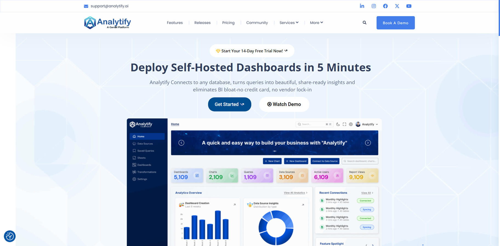
Task: Click the Get Started button
Action: click(x=229, y=104)
